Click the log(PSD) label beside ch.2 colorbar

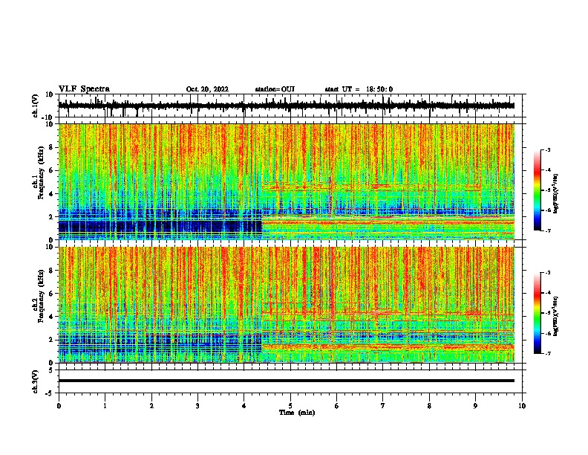[x=555, y=316]
